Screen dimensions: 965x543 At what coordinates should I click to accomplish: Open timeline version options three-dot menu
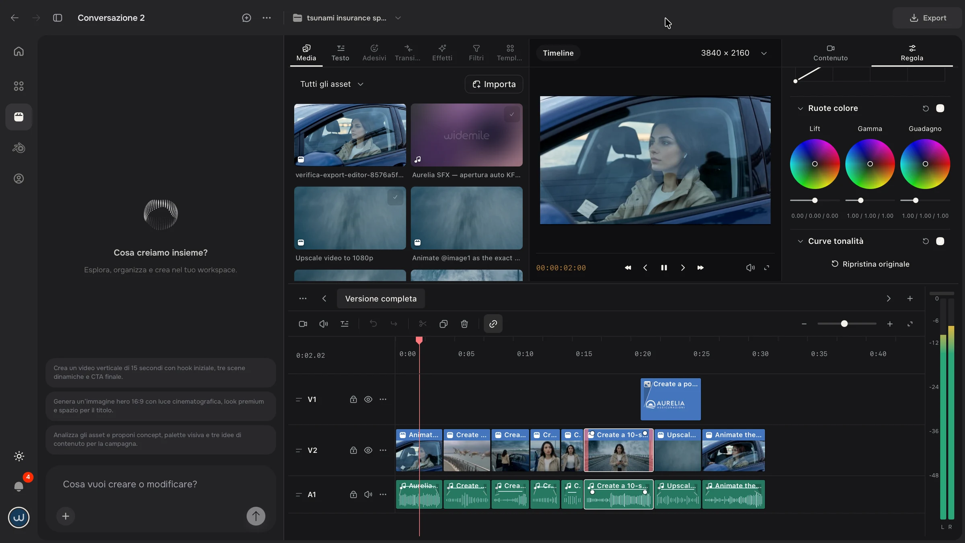pos(303,299)
